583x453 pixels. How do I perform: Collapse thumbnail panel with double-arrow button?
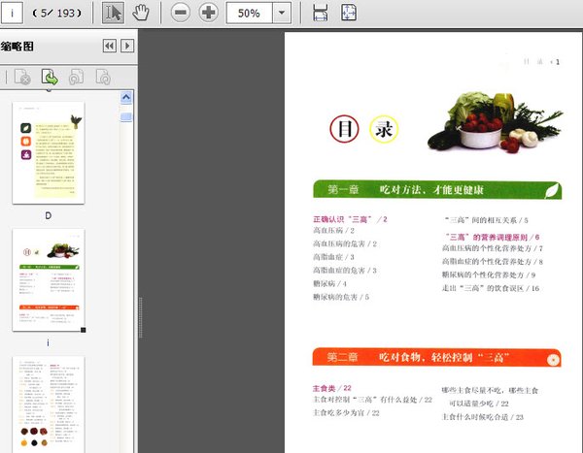click(x=109, y=46)
